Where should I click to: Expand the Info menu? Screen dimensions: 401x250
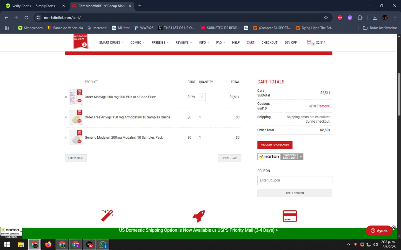pos(204,43)
